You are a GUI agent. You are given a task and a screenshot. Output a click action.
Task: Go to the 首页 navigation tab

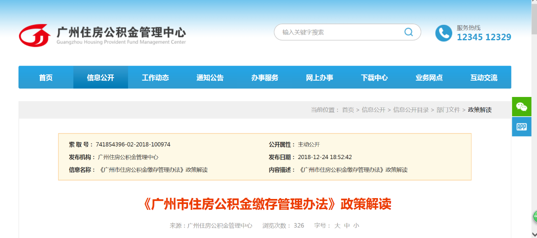click(46, 78)
